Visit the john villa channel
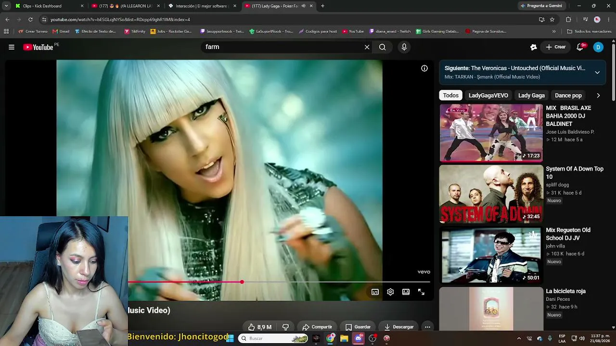This screenshot has width=616, height=346. tap(555, 246)
